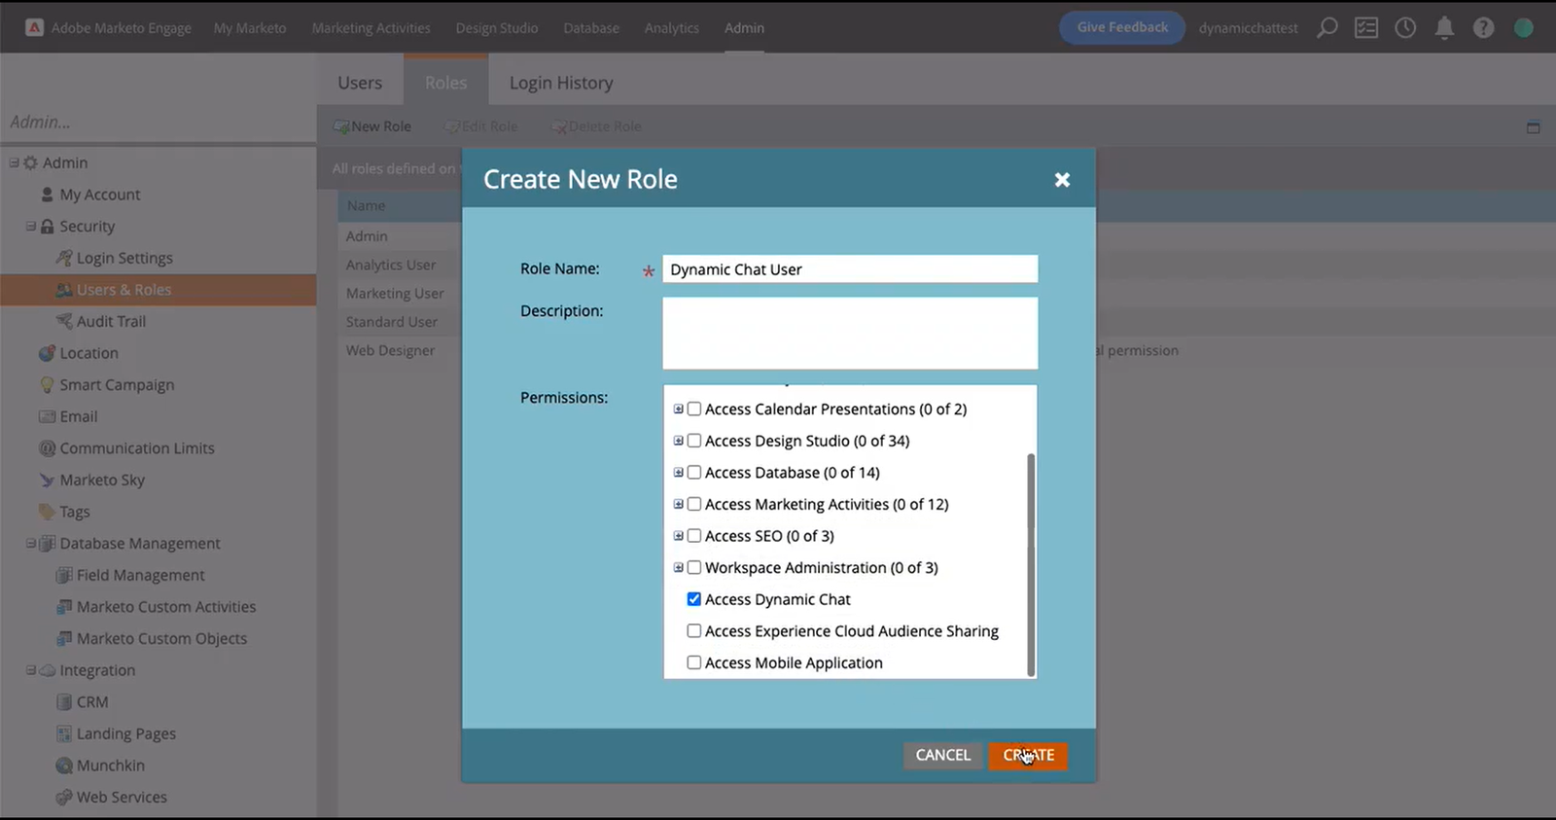Check Access Design Studio checkbox
This screenshot has height=820, width=1556.
coord(694,441)
